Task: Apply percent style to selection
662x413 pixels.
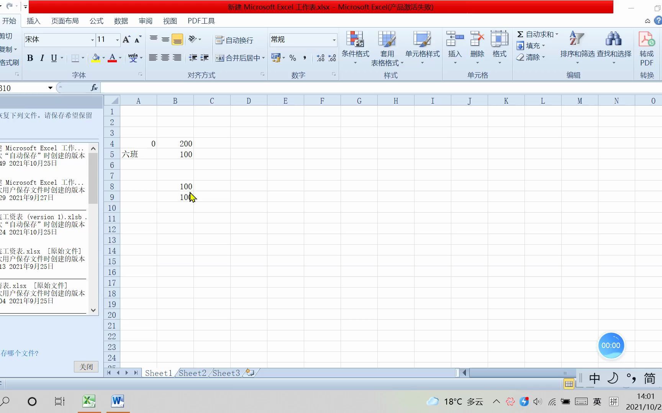Action: coord(292,58)
